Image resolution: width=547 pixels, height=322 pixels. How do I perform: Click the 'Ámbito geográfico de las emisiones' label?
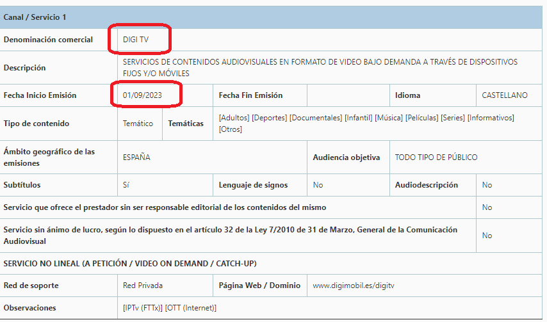coord(49,157)
